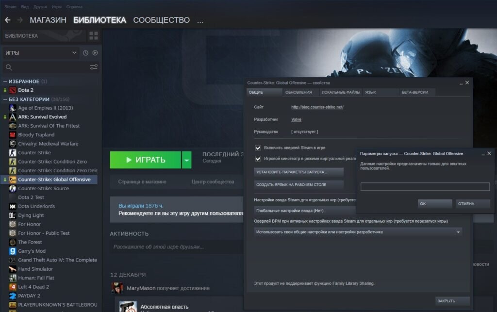Click the Garry's Mod icon
The image size is (497, 312).
(x=13, y=251)
